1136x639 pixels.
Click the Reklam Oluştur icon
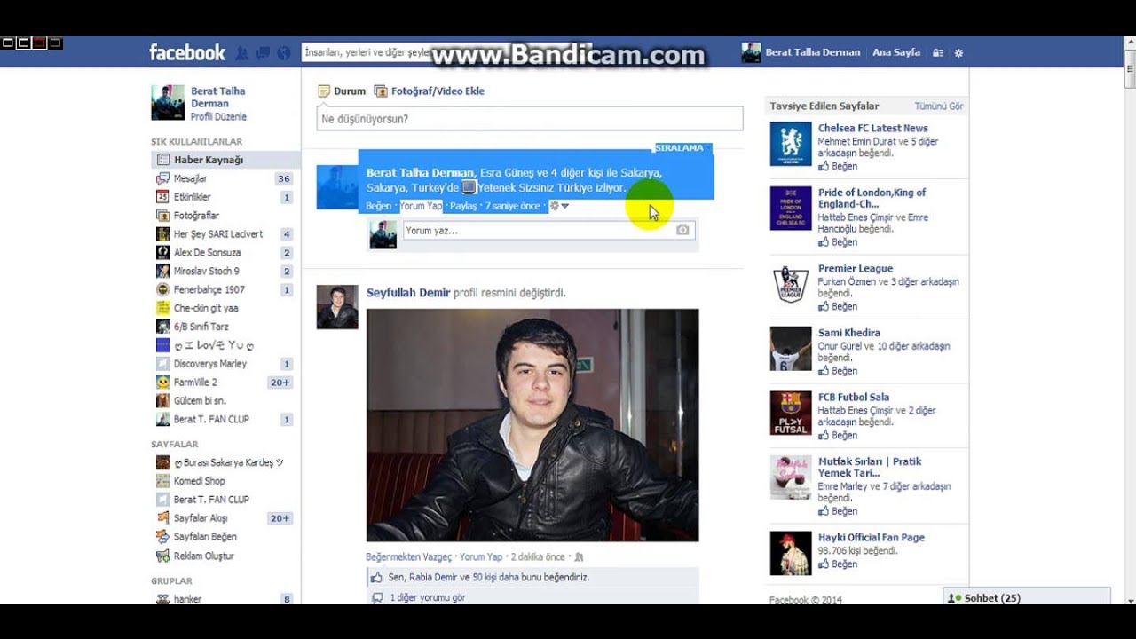pos(162,556)
